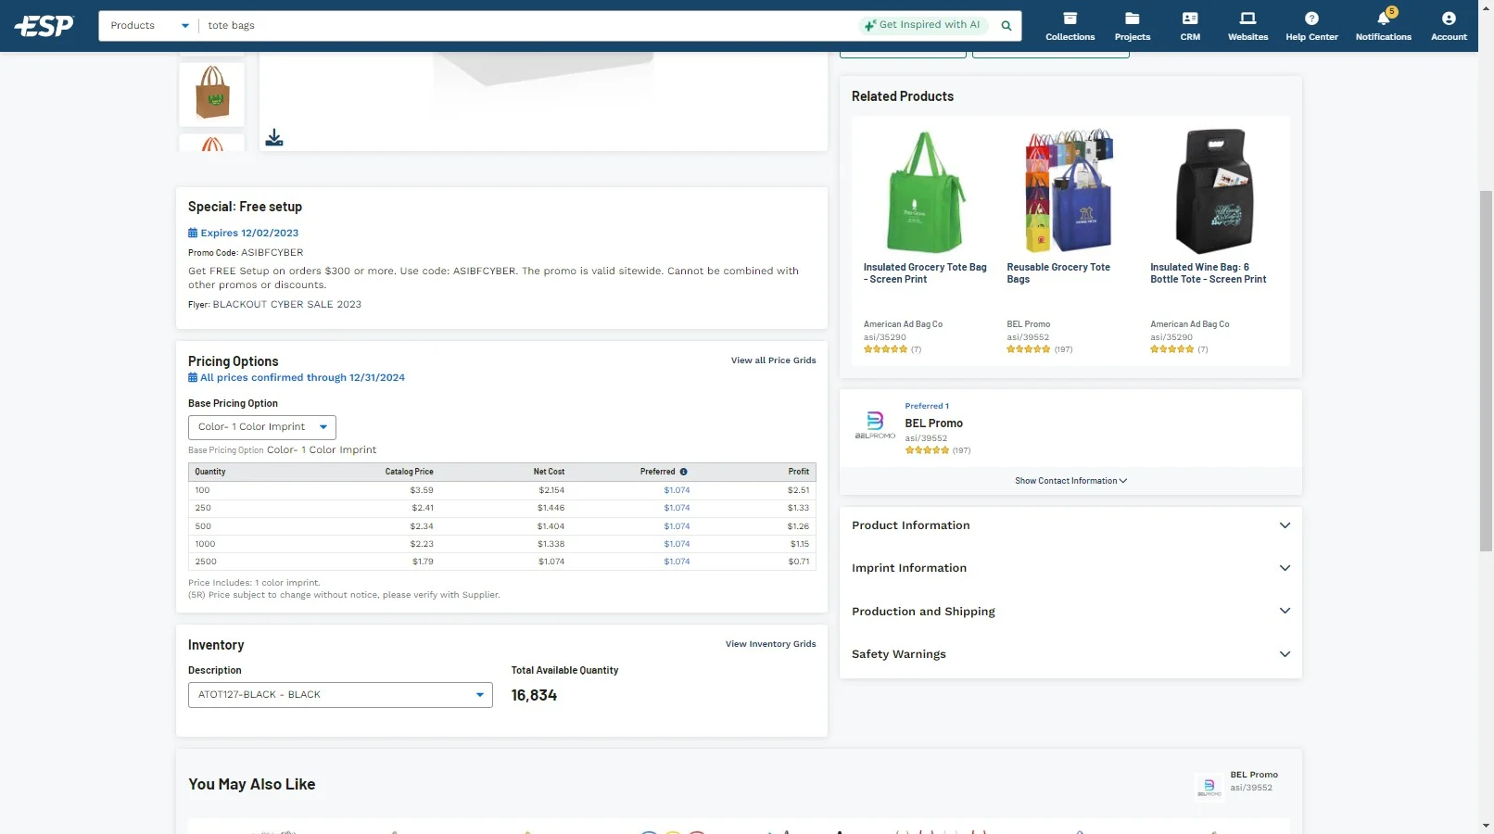Click preferred price $1.074 for quantity 250
Screen dimensions: 1494x834
pos(677,508)
